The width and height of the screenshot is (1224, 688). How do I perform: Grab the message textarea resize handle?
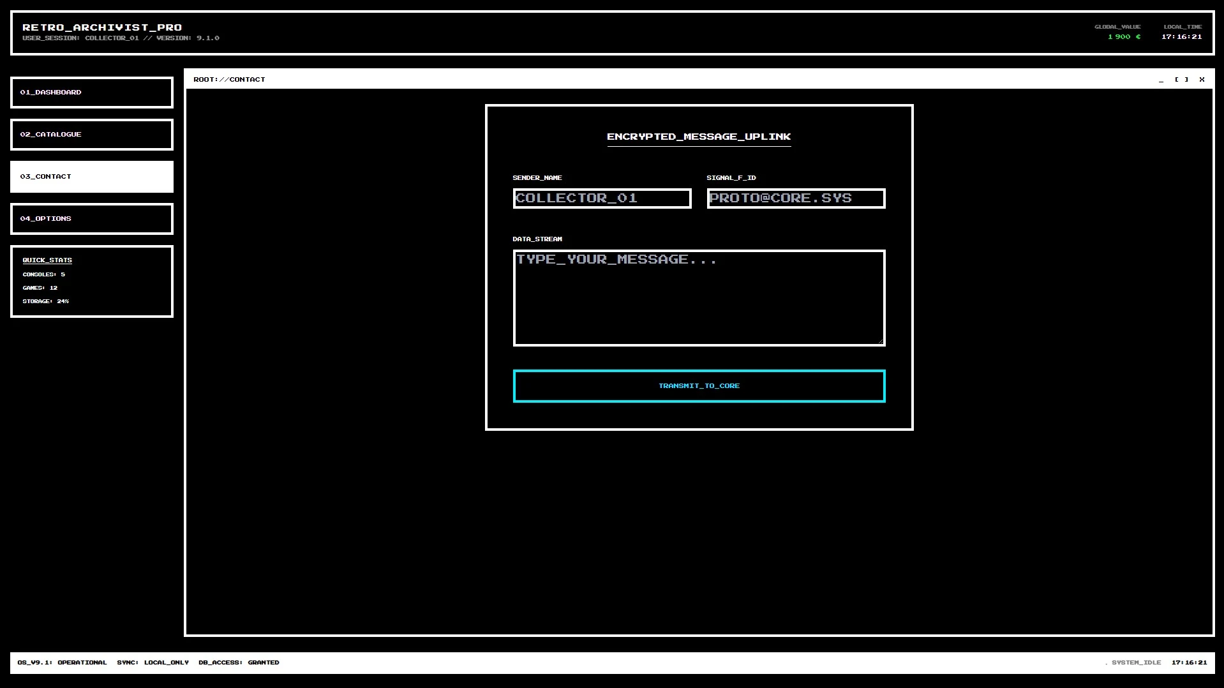point(881,341)
